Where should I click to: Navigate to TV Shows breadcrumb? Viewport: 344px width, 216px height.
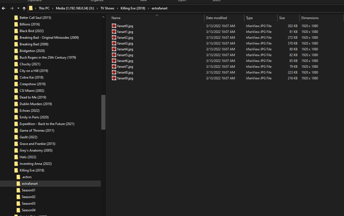pos(107,8)
